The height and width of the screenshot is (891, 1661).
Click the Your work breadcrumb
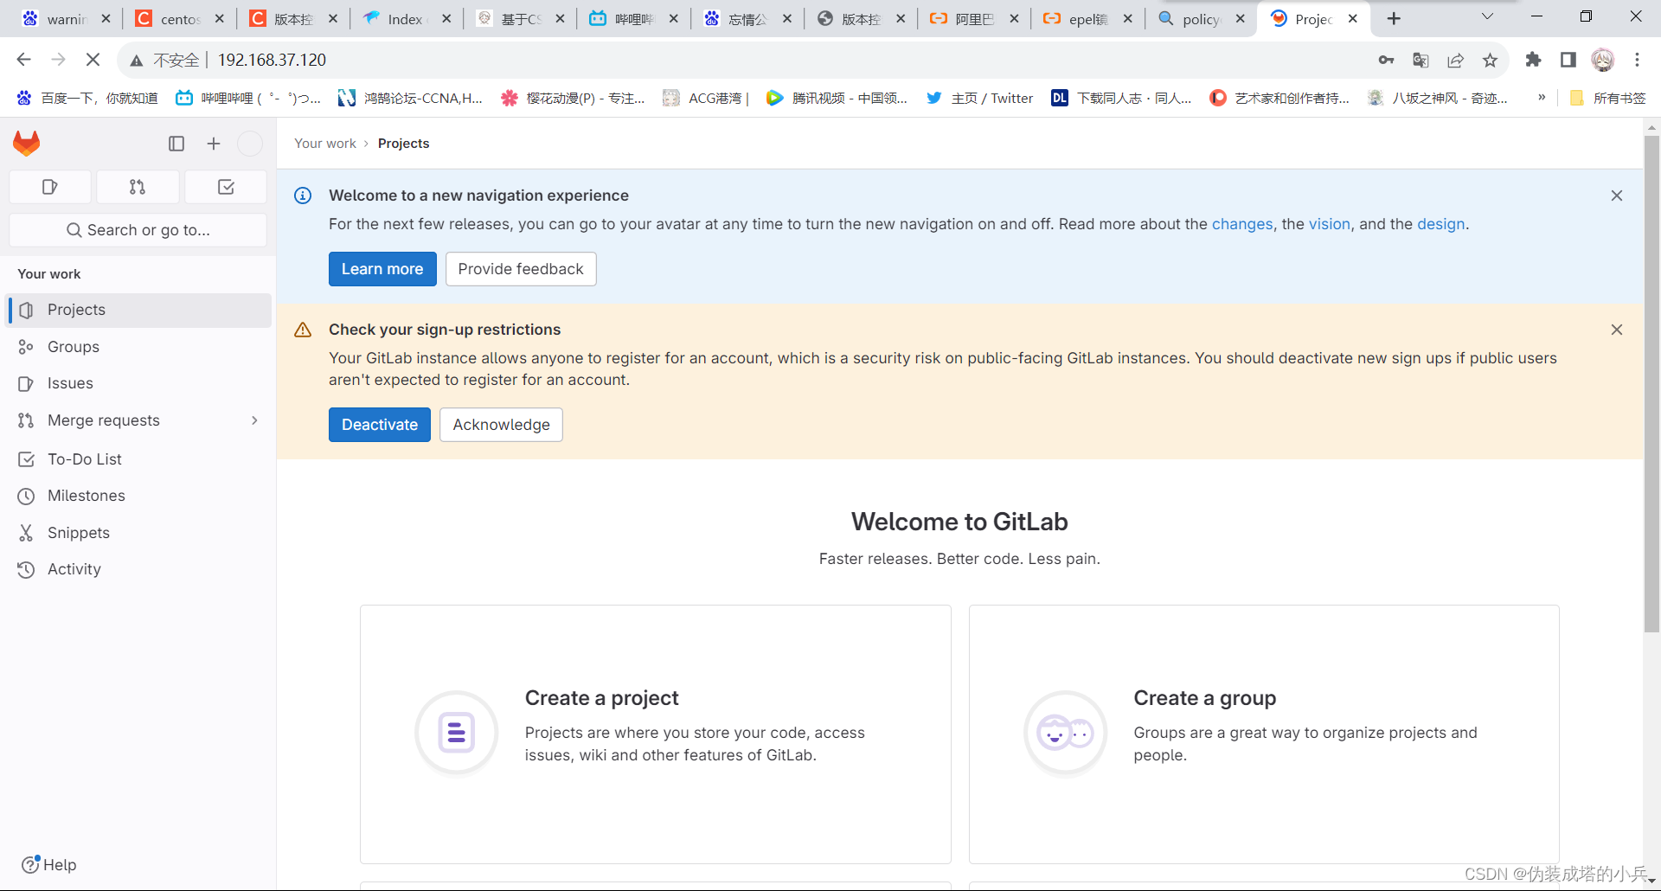pyautogui.click(x=325, y=144)
